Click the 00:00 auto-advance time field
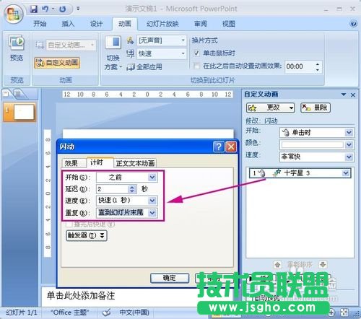The height and width of the screenshot is (319, 361). (299, 66)
